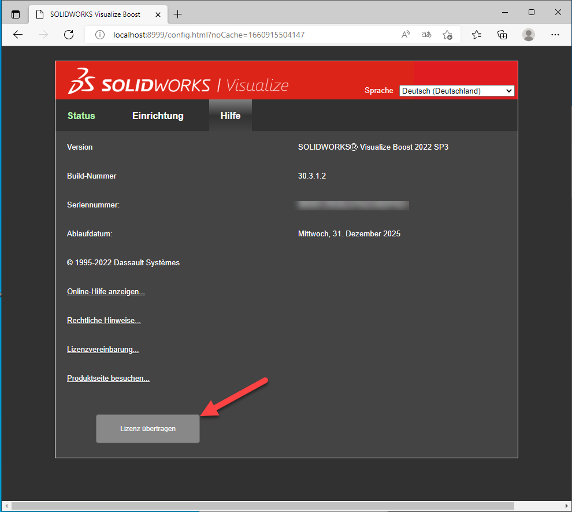Open the Collections icon
Image resolution: width=572 pixels, height=512 pixels.
tap(502, 35)
